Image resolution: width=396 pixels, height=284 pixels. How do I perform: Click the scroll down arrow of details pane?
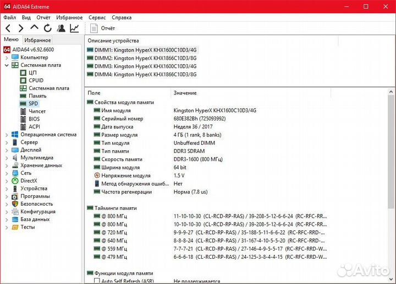391,279
